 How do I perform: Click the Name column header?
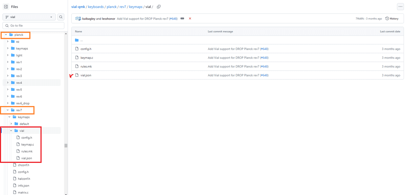pyautogui.click(x=78, y=31)
